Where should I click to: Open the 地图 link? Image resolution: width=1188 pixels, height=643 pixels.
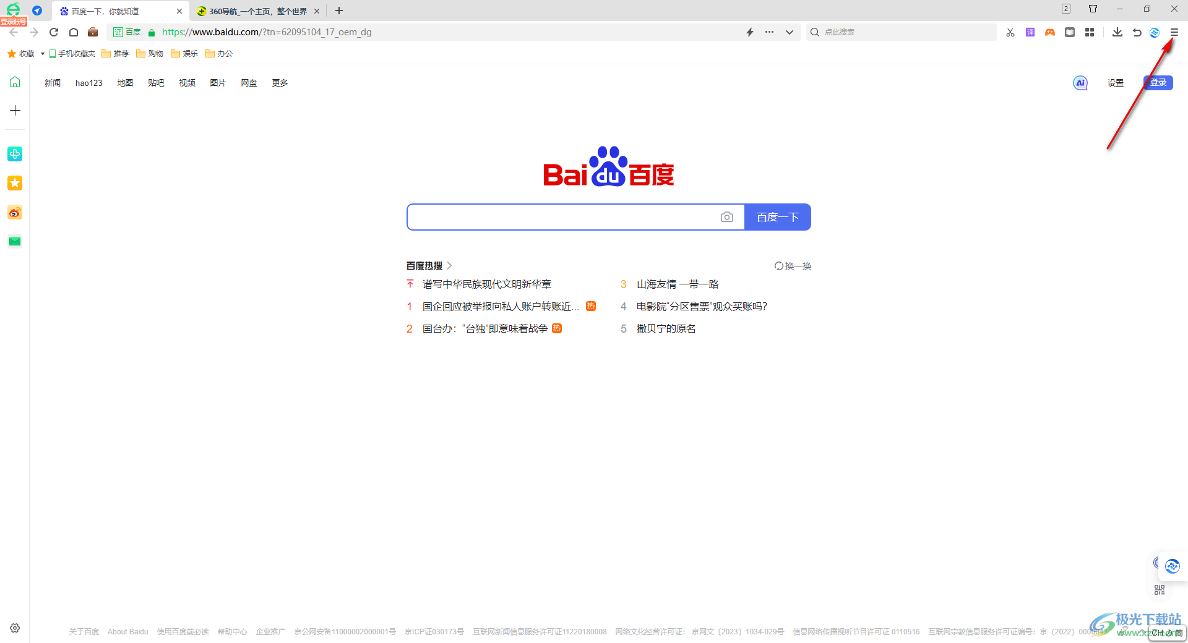tap(126, 83)
